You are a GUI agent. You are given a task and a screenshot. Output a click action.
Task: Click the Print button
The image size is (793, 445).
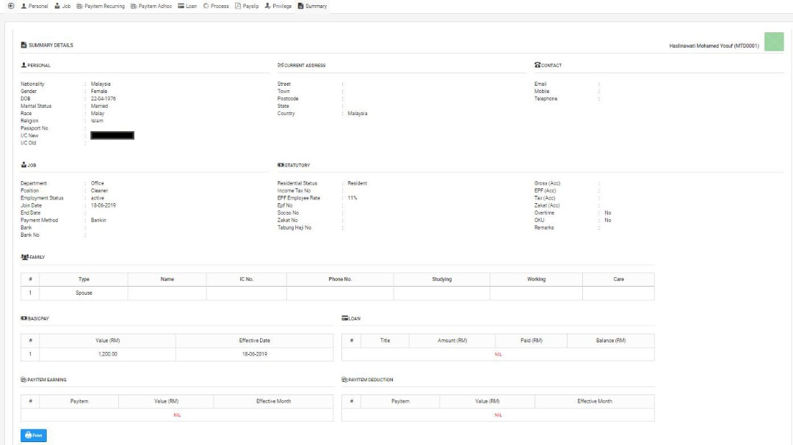33,435
